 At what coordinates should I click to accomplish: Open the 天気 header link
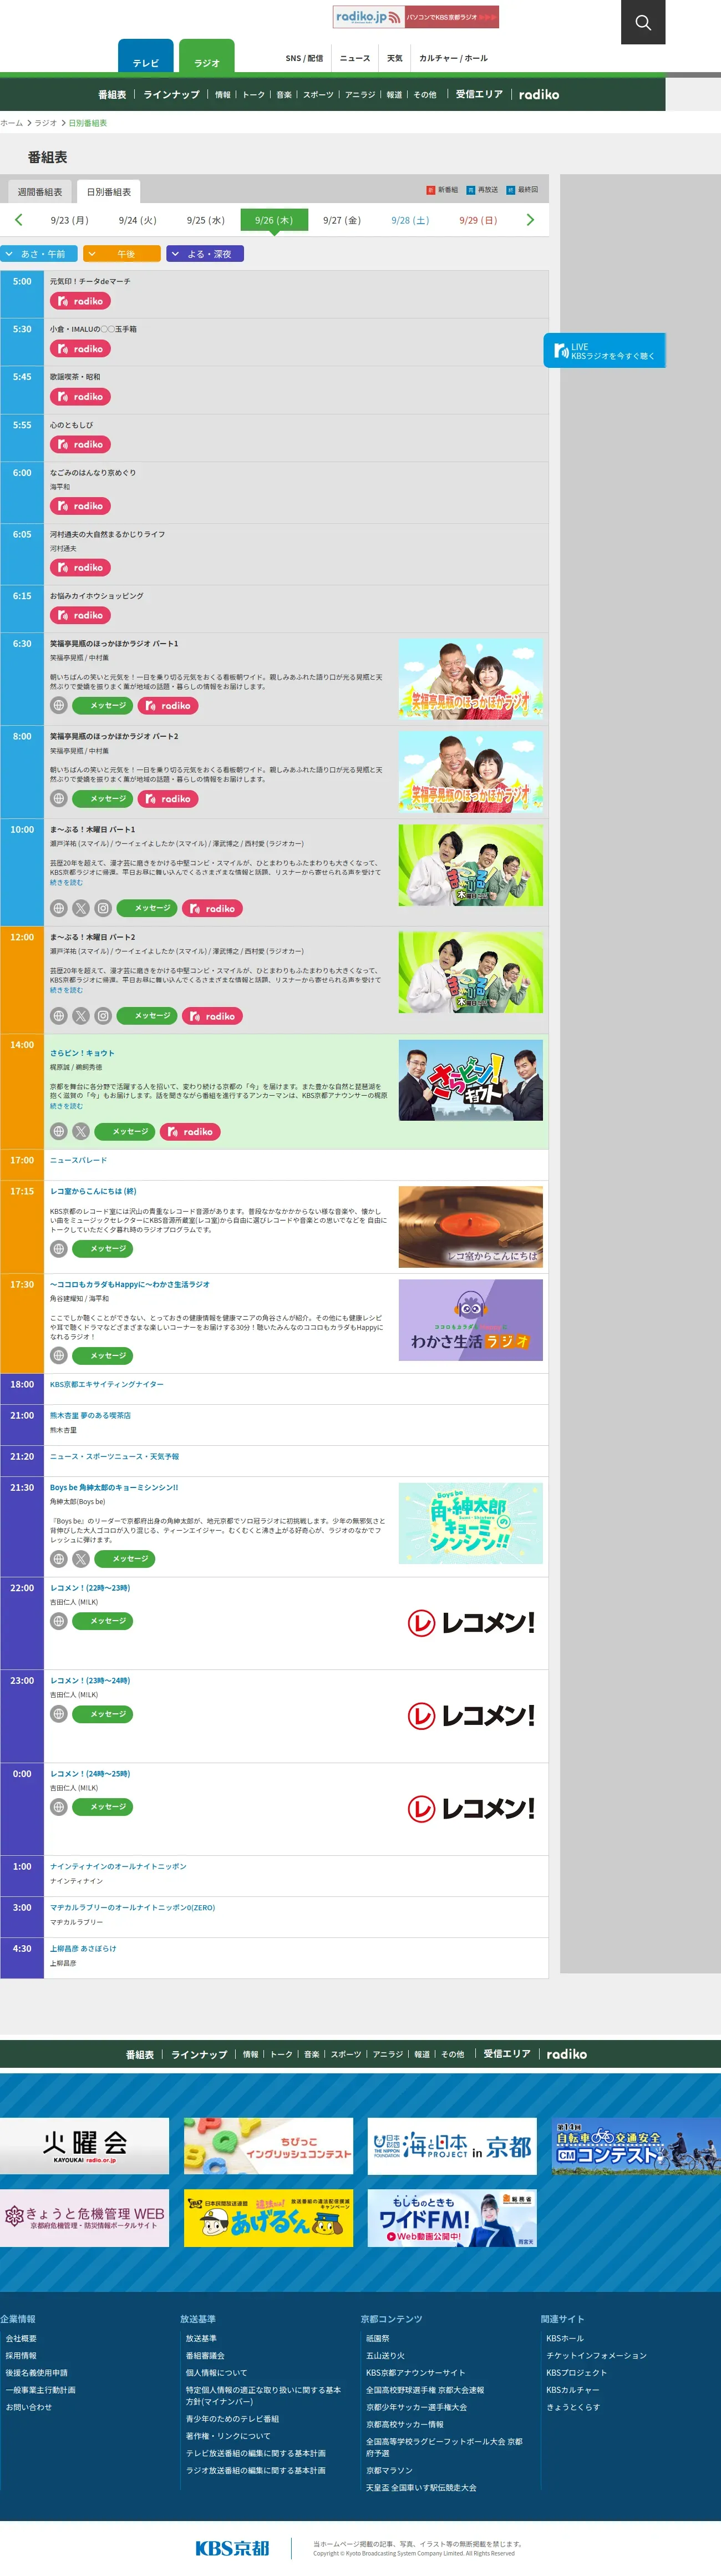395,58
